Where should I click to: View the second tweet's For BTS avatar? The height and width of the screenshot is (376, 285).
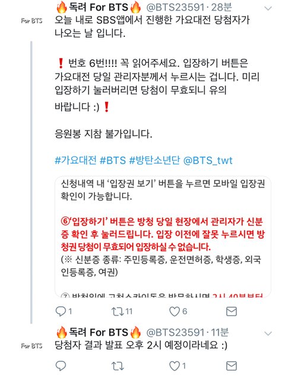pyautogui.click(x=31, y=346)
